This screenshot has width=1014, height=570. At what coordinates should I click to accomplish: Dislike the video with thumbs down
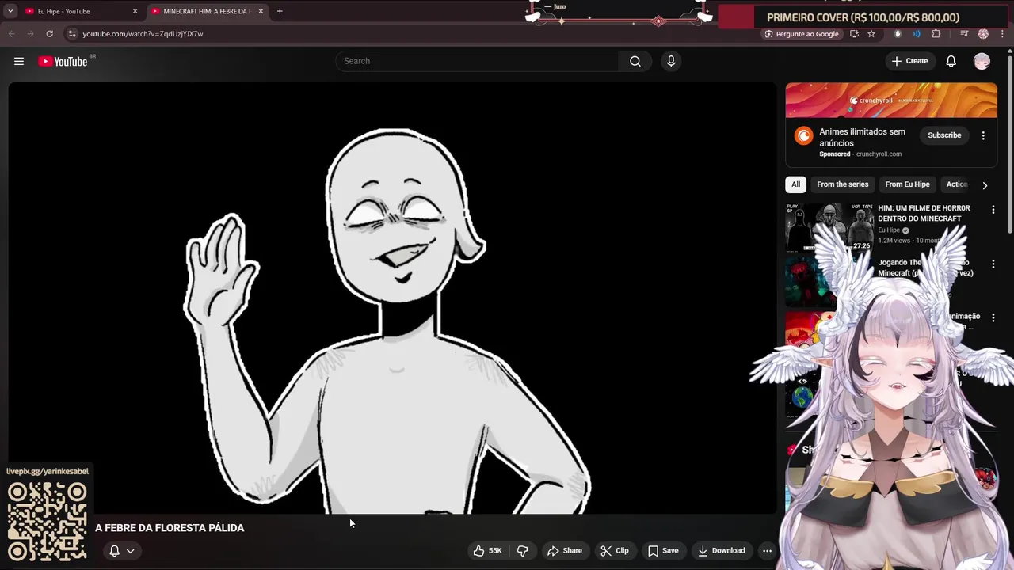pos(523,551)
